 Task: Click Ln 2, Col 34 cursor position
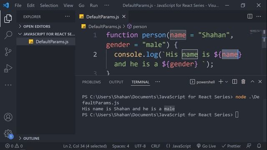pos(85,146)
